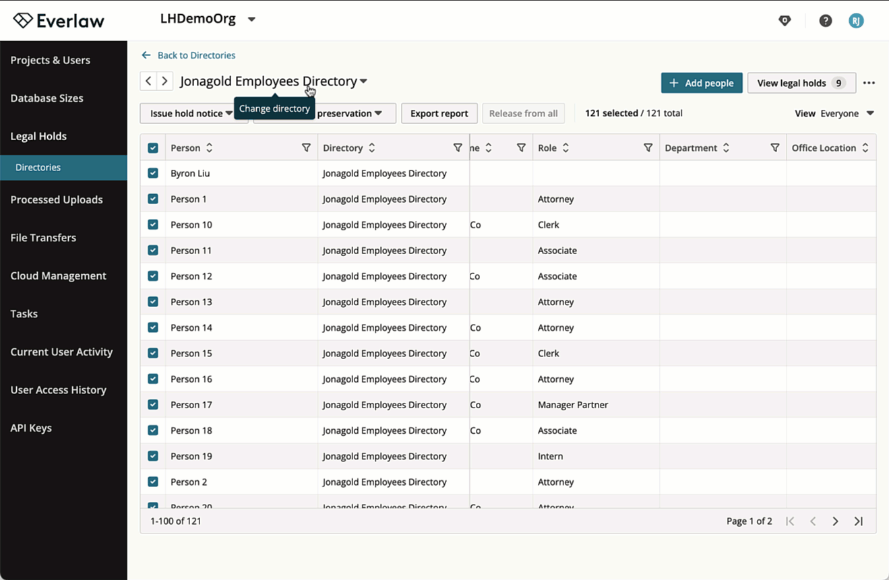Click the Everlaw logo
The height and width of the screenshot is (580, 889).
[59, 21]
